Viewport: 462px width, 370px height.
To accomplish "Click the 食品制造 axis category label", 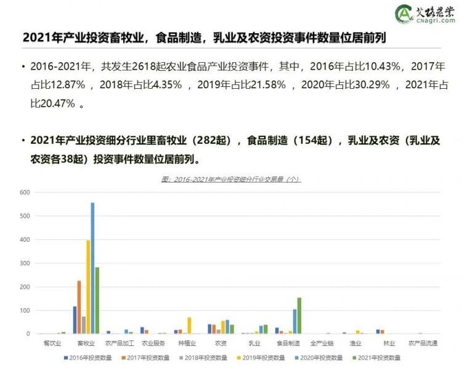I will [288, 343].
